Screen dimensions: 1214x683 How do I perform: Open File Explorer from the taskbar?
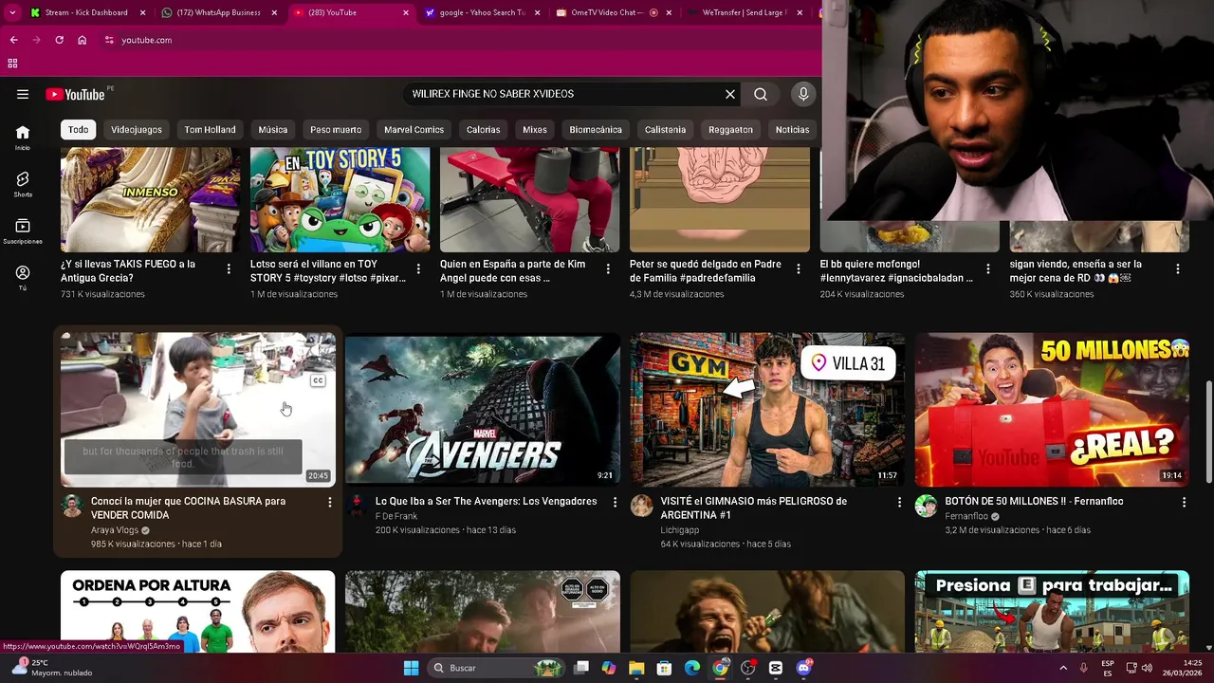point(636,668)
